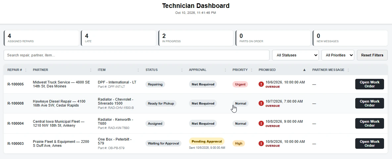Screen dimensions: 392x159
Task: Click repair number R-100003
Action: [16, 143]
